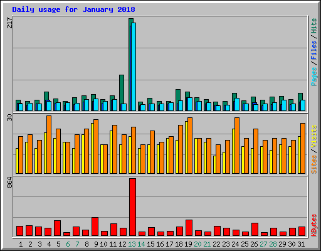321x251 pixels.
Task: Click the x-axis day label '19'
Action: [x=188, y=244]
